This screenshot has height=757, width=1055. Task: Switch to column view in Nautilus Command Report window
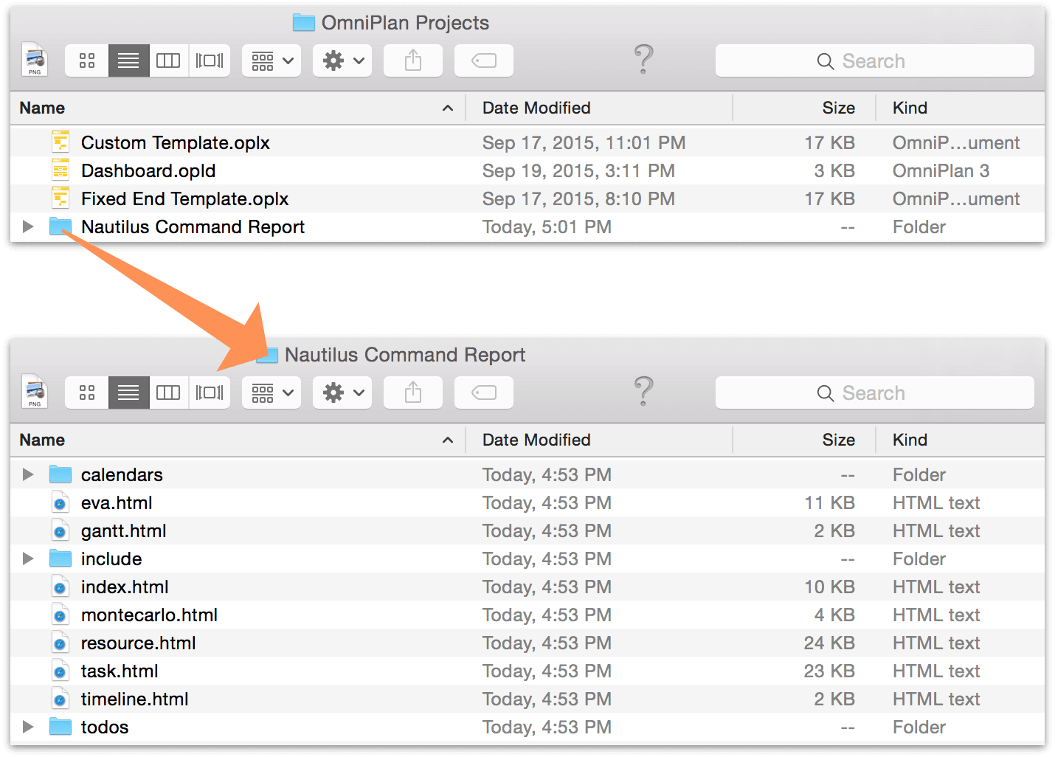click(168, 393)
